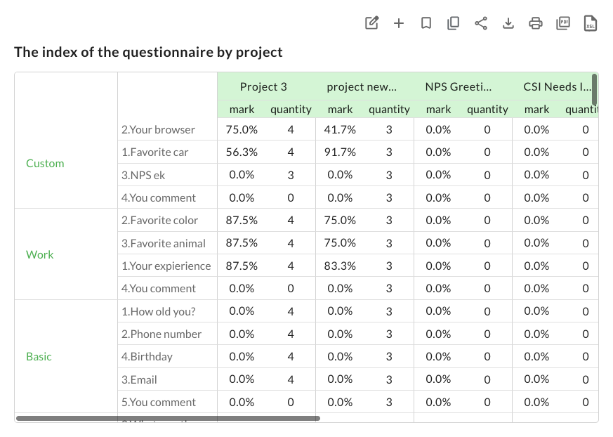This screenshot has height=437, width=613.
Task: Open the share options icon
Action: coord(481,23)
